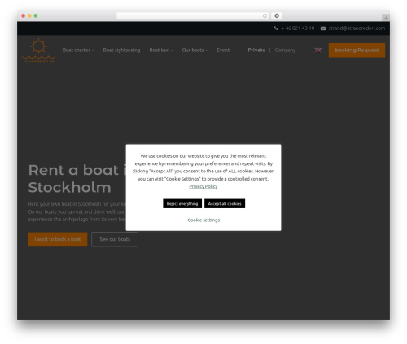Expand the Our boats dropdown menu

[195, 50]
